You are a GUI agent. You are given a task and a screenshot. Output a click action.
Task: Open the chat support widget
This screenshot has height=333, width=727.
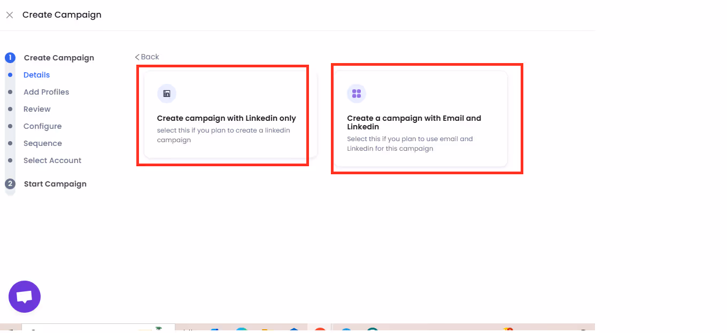pos(24,297)
